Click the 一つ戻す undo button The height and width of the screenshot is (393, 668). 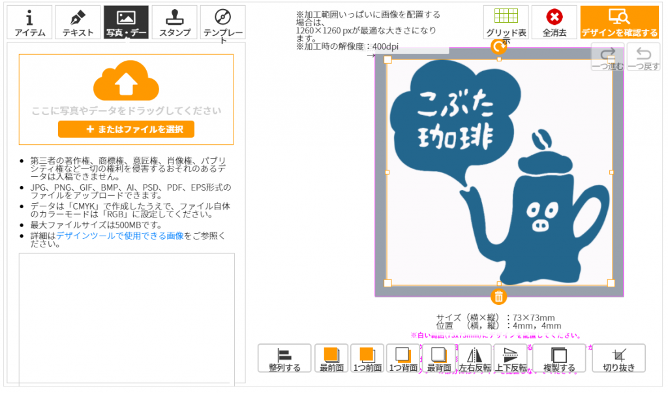pyautogui.click(x=643, y=57)
